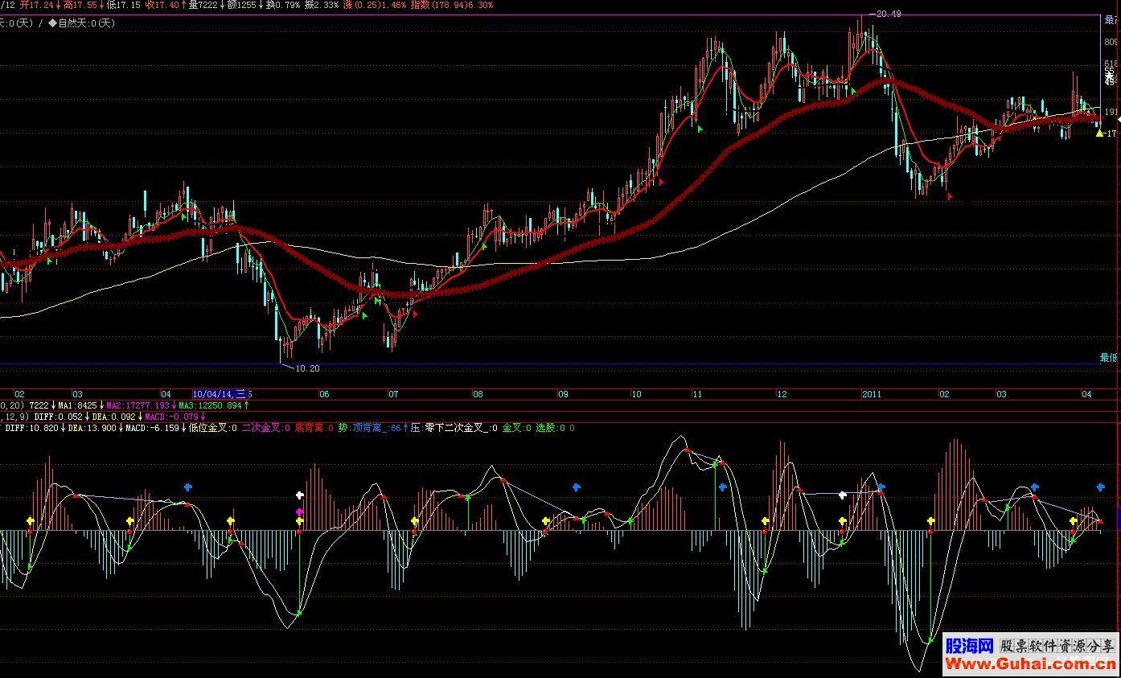Click the 收17.40 closing price value
This screenshot has height=678, width=1121.
pyautogui.click(x=162, y=5)
